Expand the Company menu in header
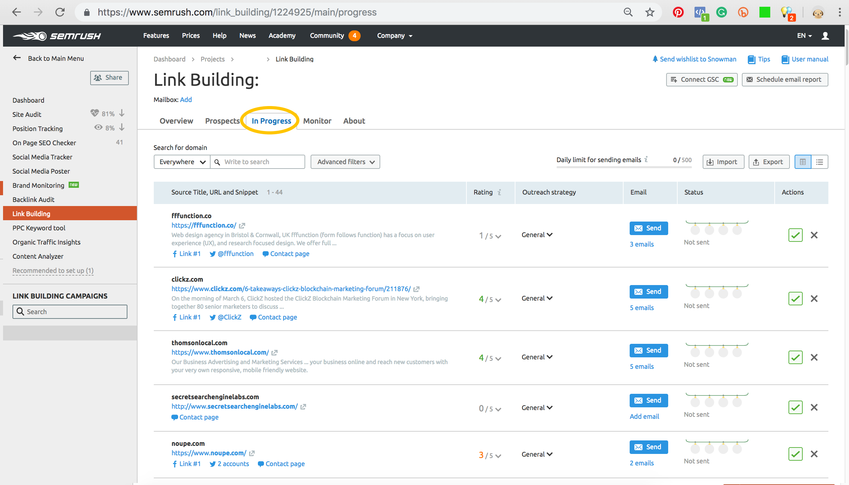Screen dimensions: 849x485 [395, 36]
